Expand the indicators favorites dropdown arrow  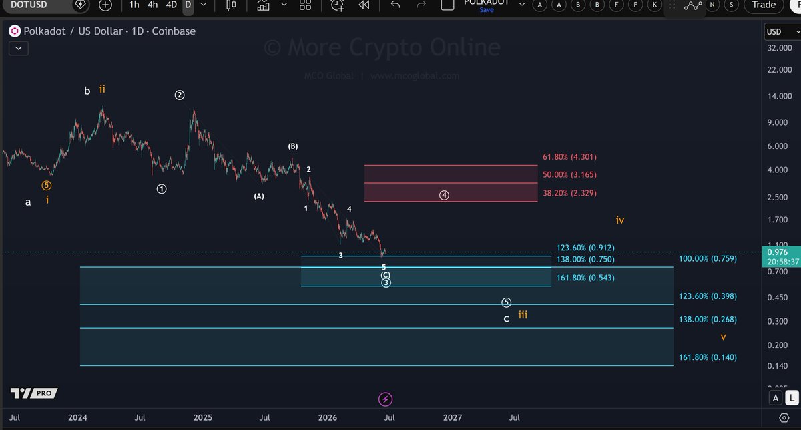[x=284, y=5]
